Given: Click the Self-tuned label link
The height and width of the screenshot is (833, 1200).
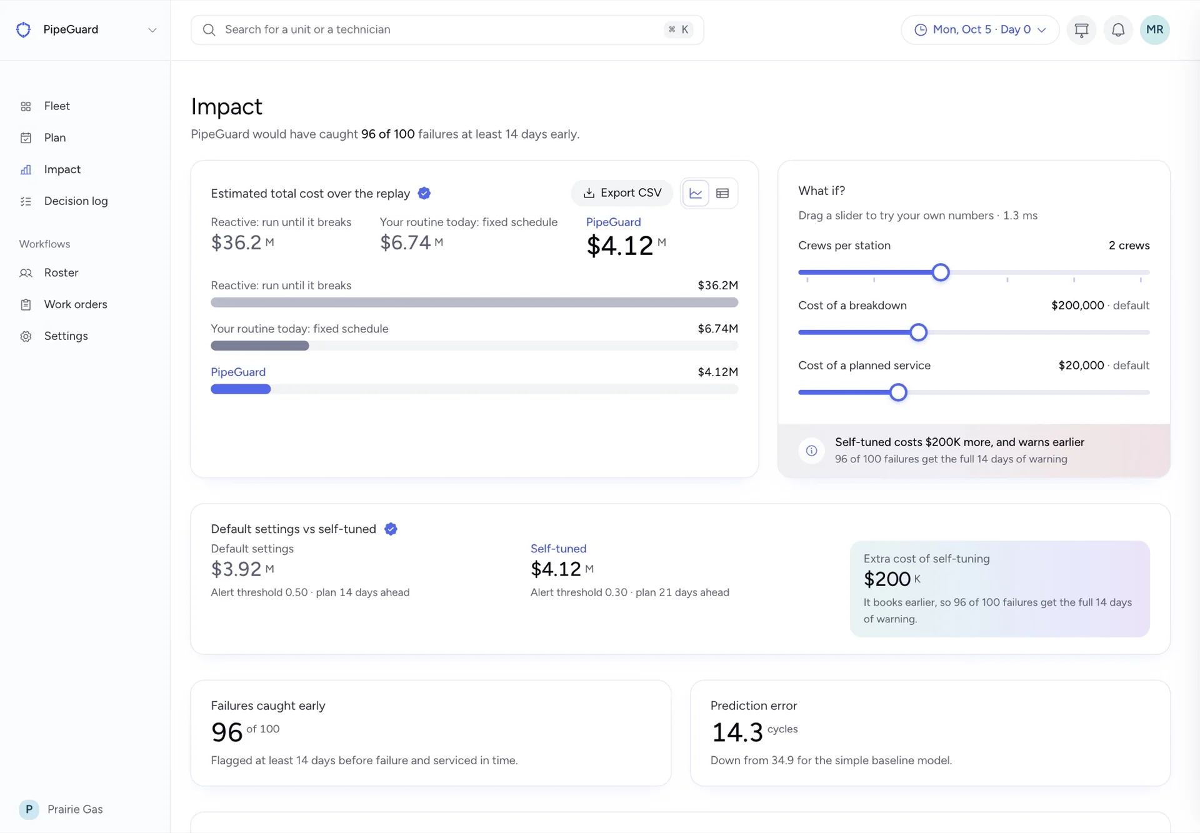Looking at the screenshot, I should (558, 549).
